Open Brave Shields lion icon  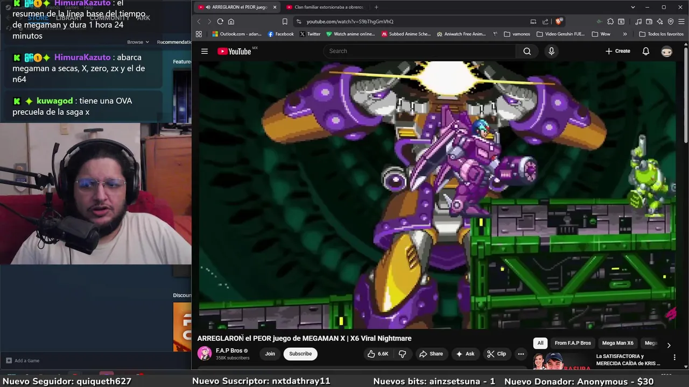click(559, 21)
